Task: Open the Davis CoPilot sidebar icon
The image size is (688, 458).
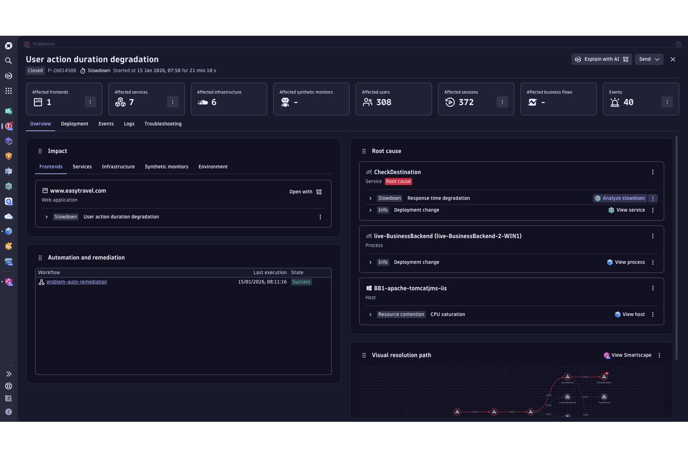Action: tap(8, 76)
